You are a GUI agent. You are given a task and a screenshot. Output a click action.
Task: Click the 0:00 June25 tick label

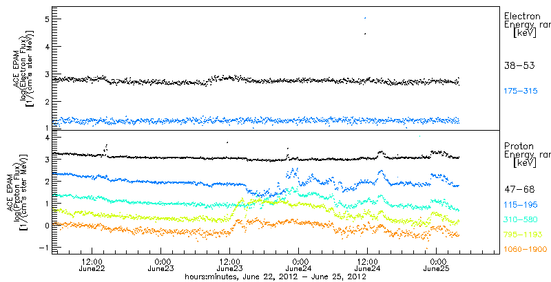pyautogui.click(x=436, y=265)
